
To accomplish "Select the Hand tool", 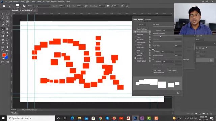I will pyautogui.click(x=7, y=47).
